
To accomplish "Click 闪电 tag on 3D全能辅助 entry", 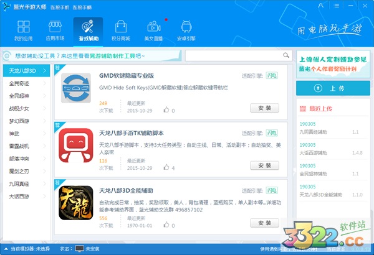I will [x=272, y=190].
